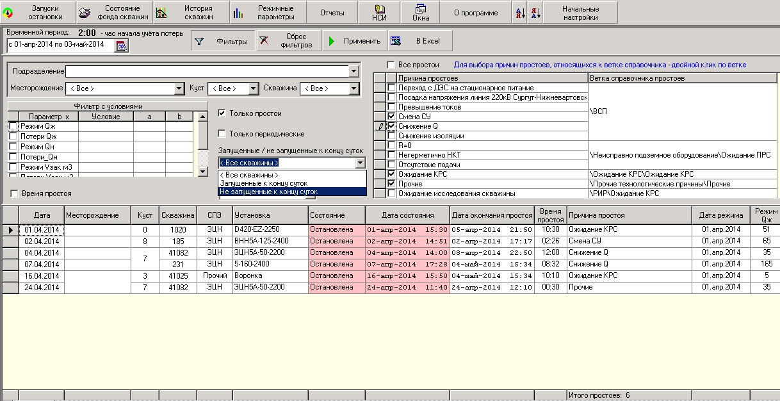Open НСИ reference toolbar button
The image size is (780, 401).
pos(379,12)
